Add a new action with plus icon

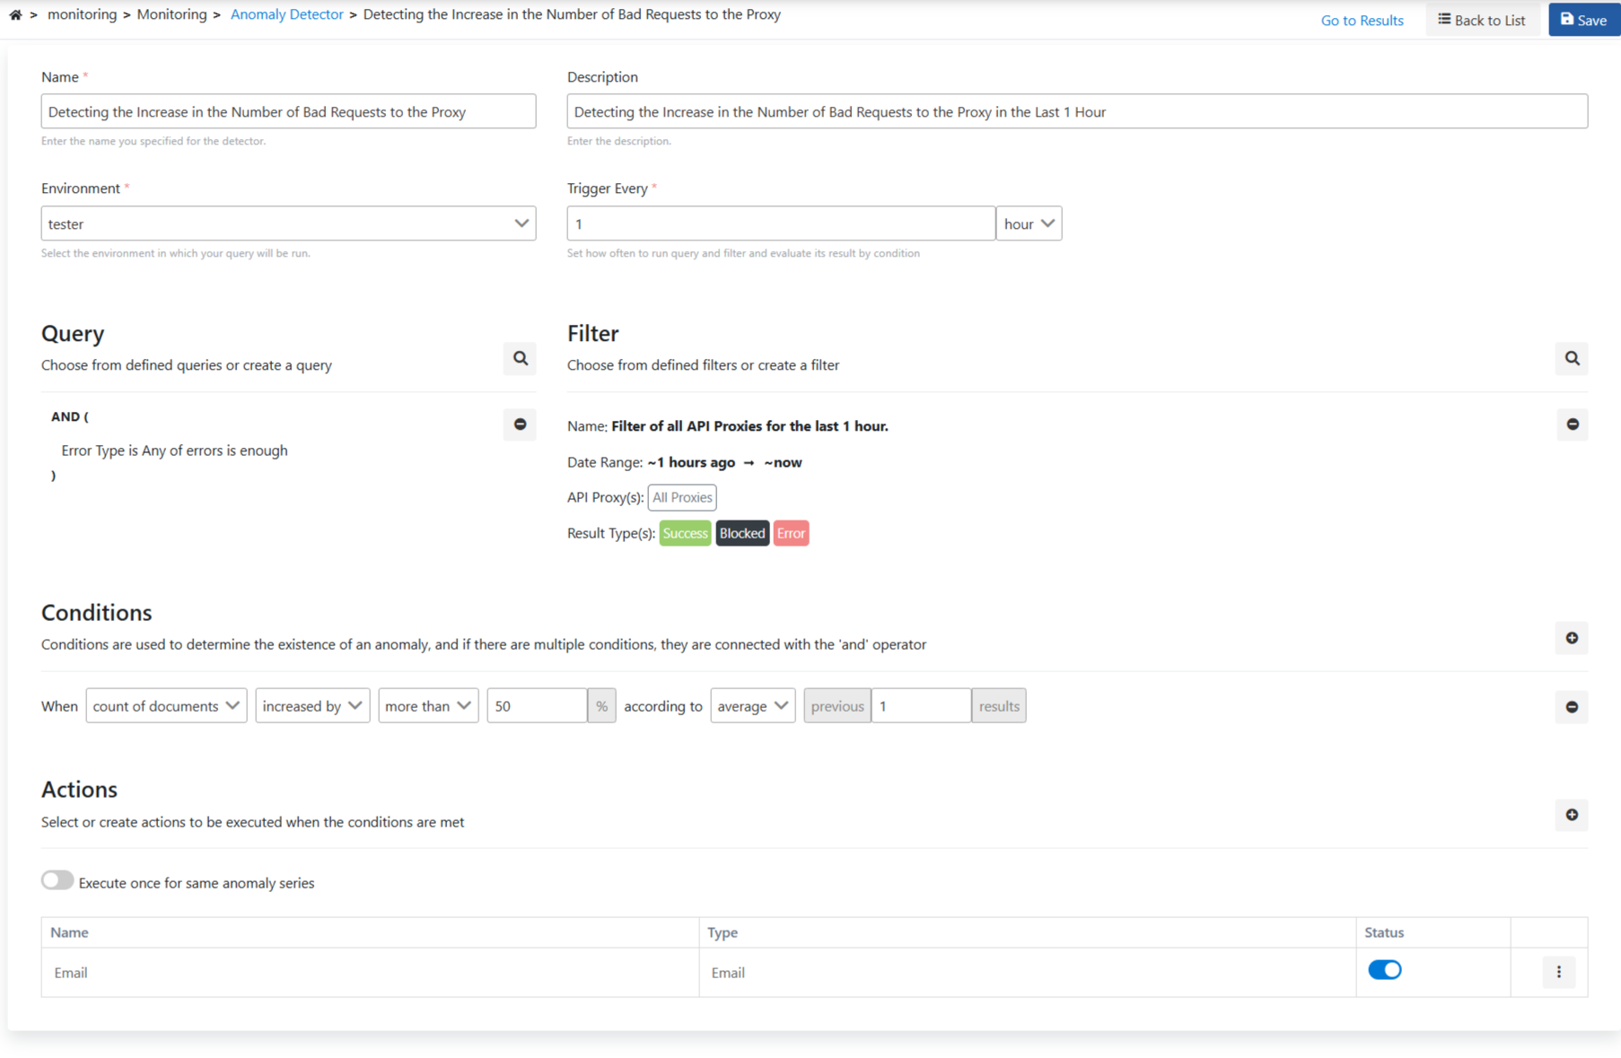coord(1571,815)
